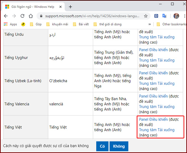The width and height of the screenshot is (187, 153).
Task: Open Panel Điều khiển link for Tiếng Valencia
Action: (x=153, y=96)
